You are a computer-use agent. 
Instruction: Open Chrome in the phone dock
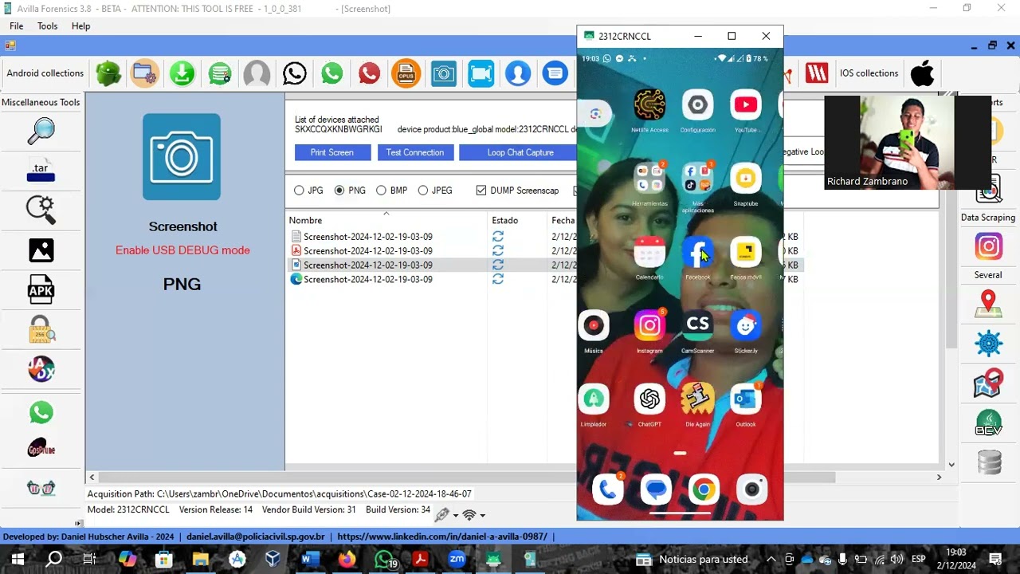click(x=704, y=489)
